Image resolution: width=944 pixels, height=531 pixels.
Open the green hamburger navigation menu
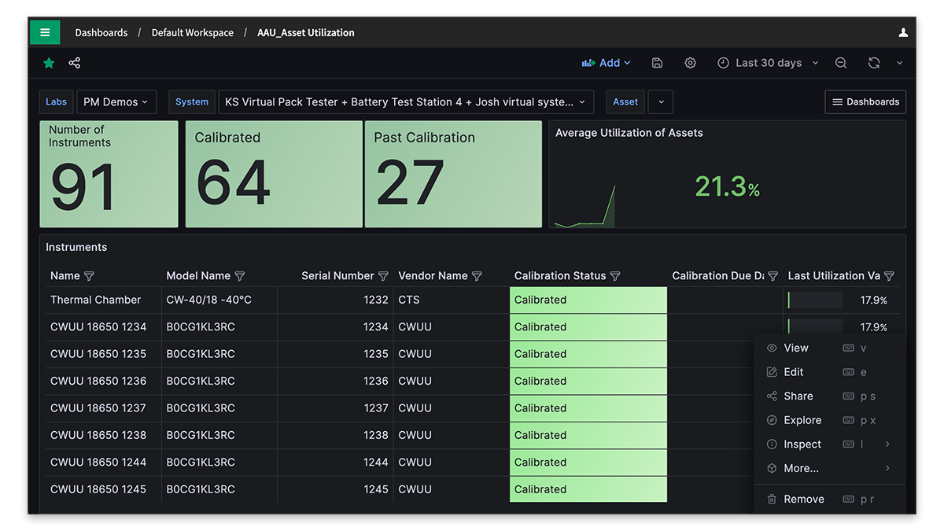tap(45, 32)
